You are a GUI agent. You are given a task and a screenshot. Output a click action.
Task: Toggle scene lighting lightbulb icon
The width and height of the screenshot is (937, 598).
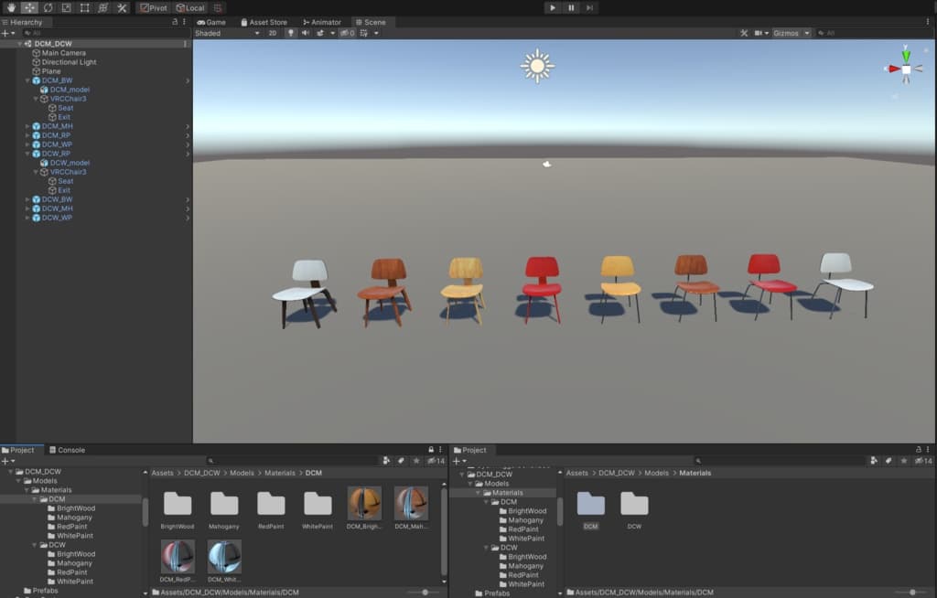click(291, 34)
